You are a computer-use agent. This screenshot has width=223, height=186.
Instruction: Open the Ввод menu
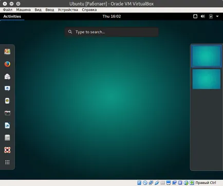tap(50, 10)
